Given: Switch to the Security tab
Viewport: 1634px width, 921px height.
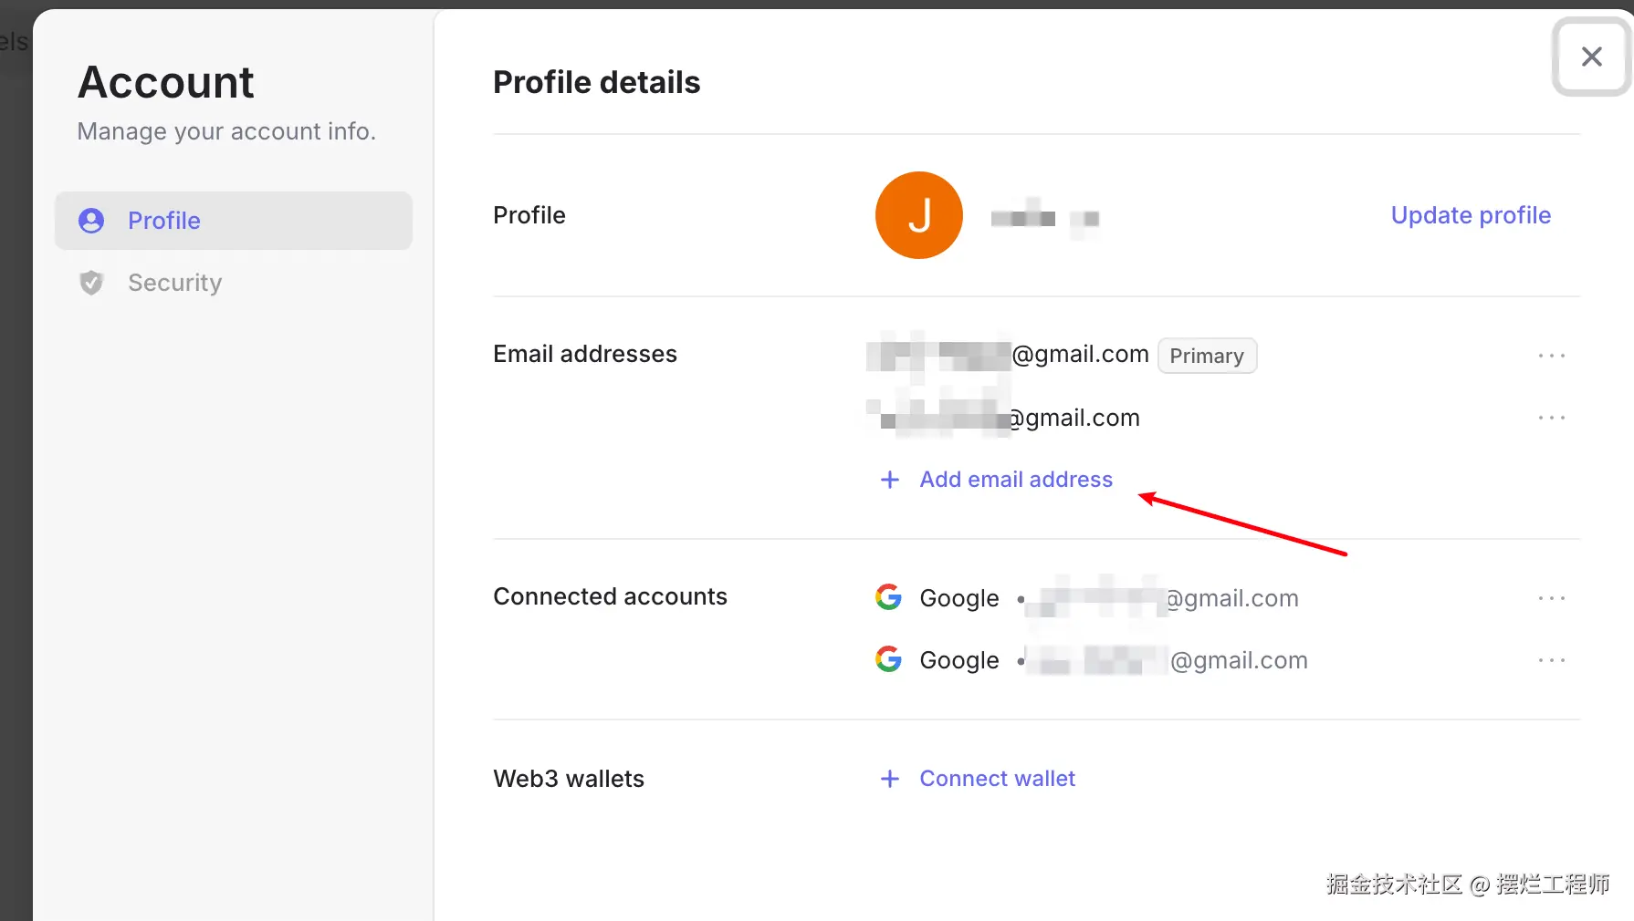Looking at the screenshot, I should 174,283.
